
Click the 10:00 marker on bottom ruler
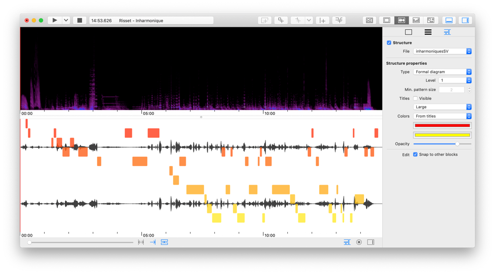[x=270, y=235]
